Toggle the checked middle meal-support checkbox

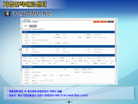click(89, 58)
